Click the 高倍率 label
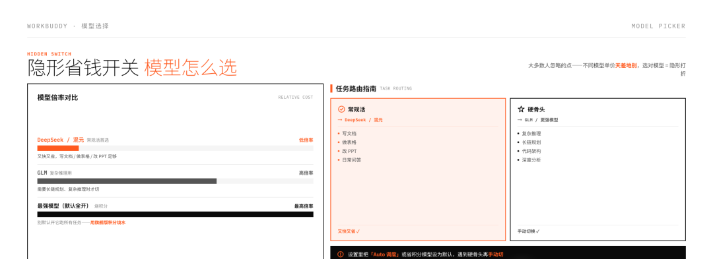 point(306,173)
